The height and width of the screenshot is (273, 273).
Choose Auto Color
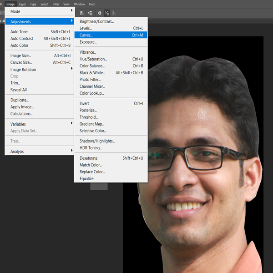[40, 45]
